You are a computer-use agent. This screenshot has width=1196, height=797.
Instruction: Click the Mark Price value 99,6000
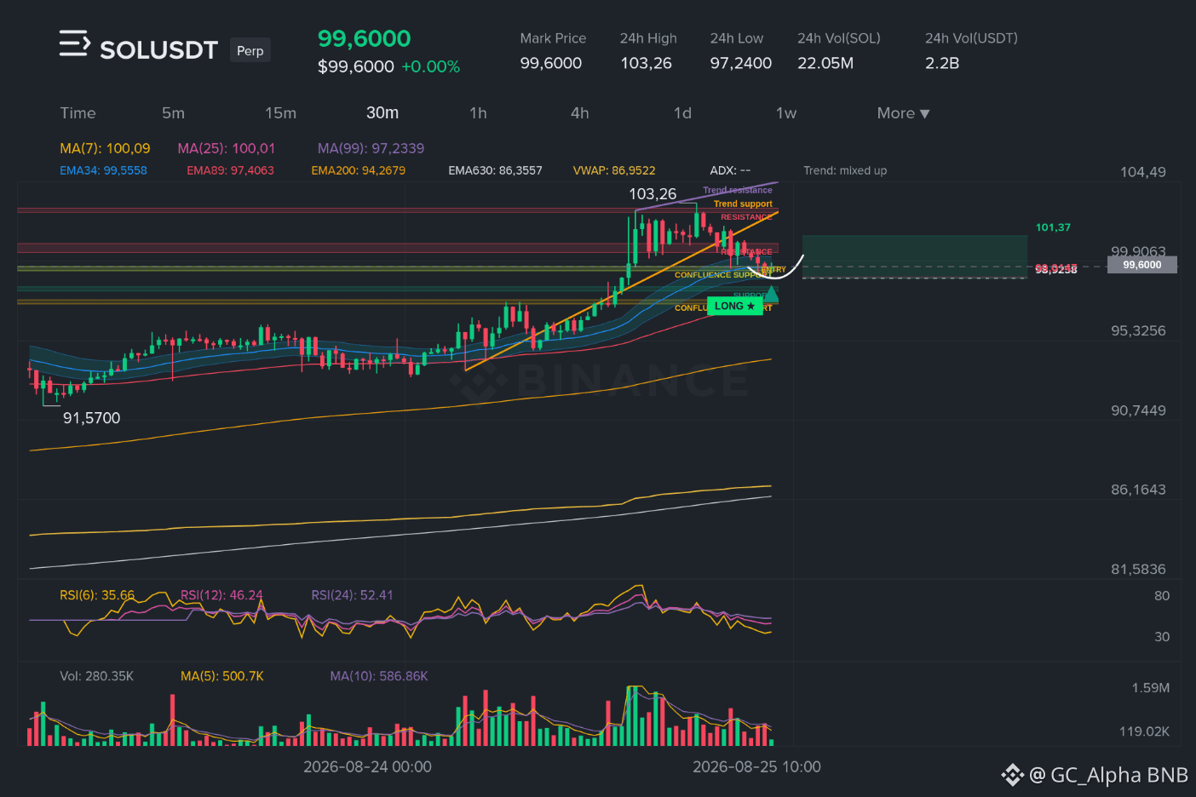[x=551, y=63]
